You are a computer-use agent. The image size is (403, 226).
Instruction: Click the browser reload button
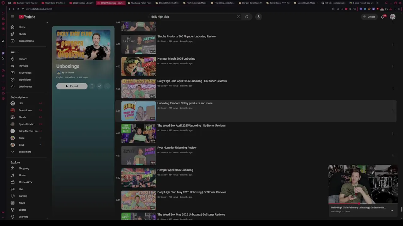point(18,9)
